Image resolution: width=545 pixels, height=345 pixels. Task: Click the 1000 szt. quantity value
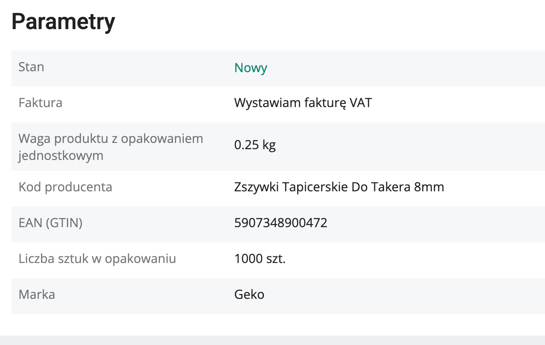(260, 259)
